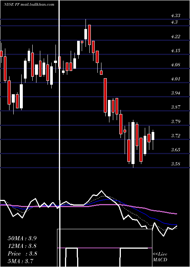Image resolution: width=190 pixels, height=267 pixels.
Task: Click the 4.15 price axis label
Action: (176, 51)
